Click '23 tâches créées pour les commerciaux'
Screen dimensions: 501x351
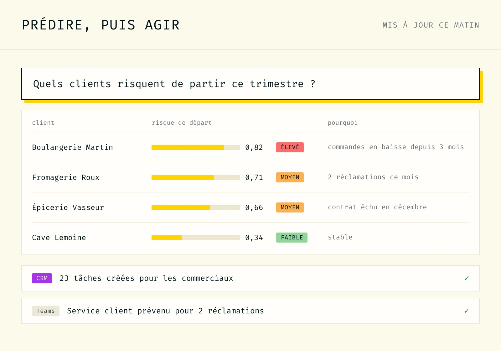146,278
